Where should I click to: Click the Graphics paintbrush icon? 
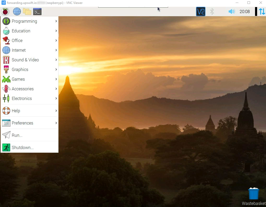pos(6,69)
